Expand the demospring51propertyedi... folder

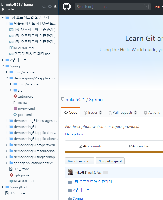point(7,145)
